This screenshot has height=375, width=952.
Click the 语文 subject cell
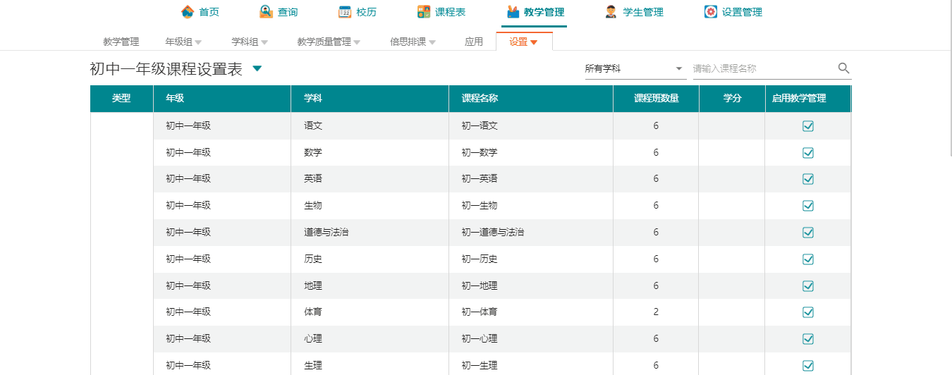[x=370, y=126]
